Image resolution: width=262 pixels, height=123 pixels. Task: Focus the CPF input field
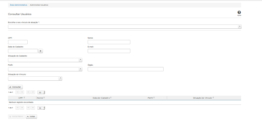coord(18,42)
